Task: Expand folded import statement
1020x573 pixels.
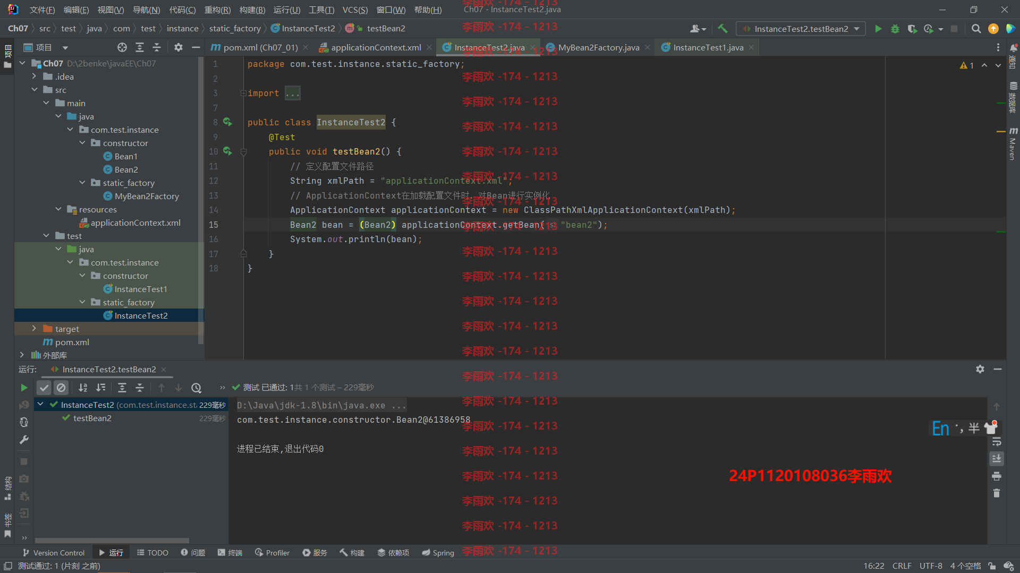Action: [243, 93]
